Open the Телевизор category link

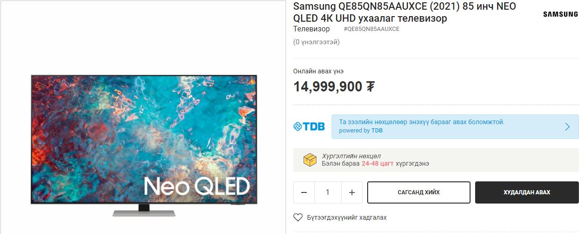coord(311,29)
